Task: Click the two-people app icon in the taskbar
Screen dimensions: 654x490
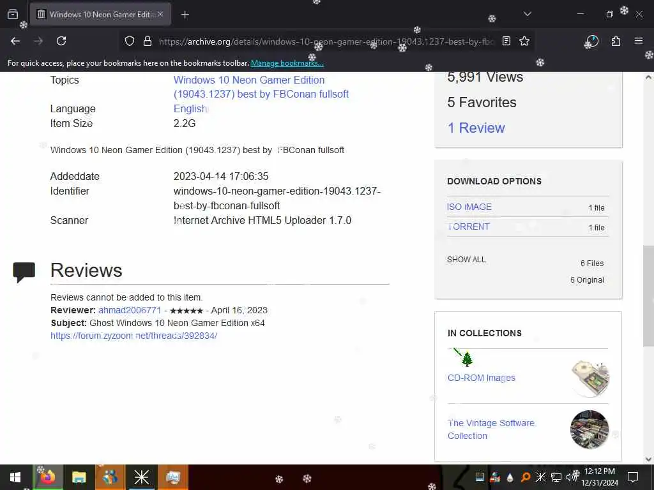Action: pos(110,477)
